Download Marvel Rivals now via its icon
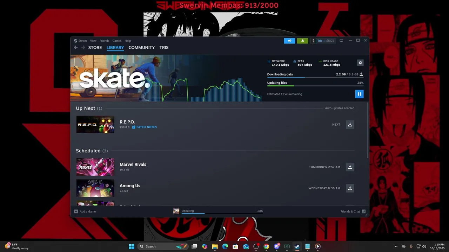The height and width of the screenshot is (252, 449). (350, 167)
